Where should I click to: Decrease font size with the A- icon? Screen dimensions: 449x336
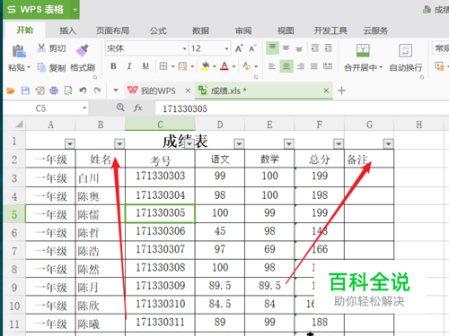click(252, 48)
